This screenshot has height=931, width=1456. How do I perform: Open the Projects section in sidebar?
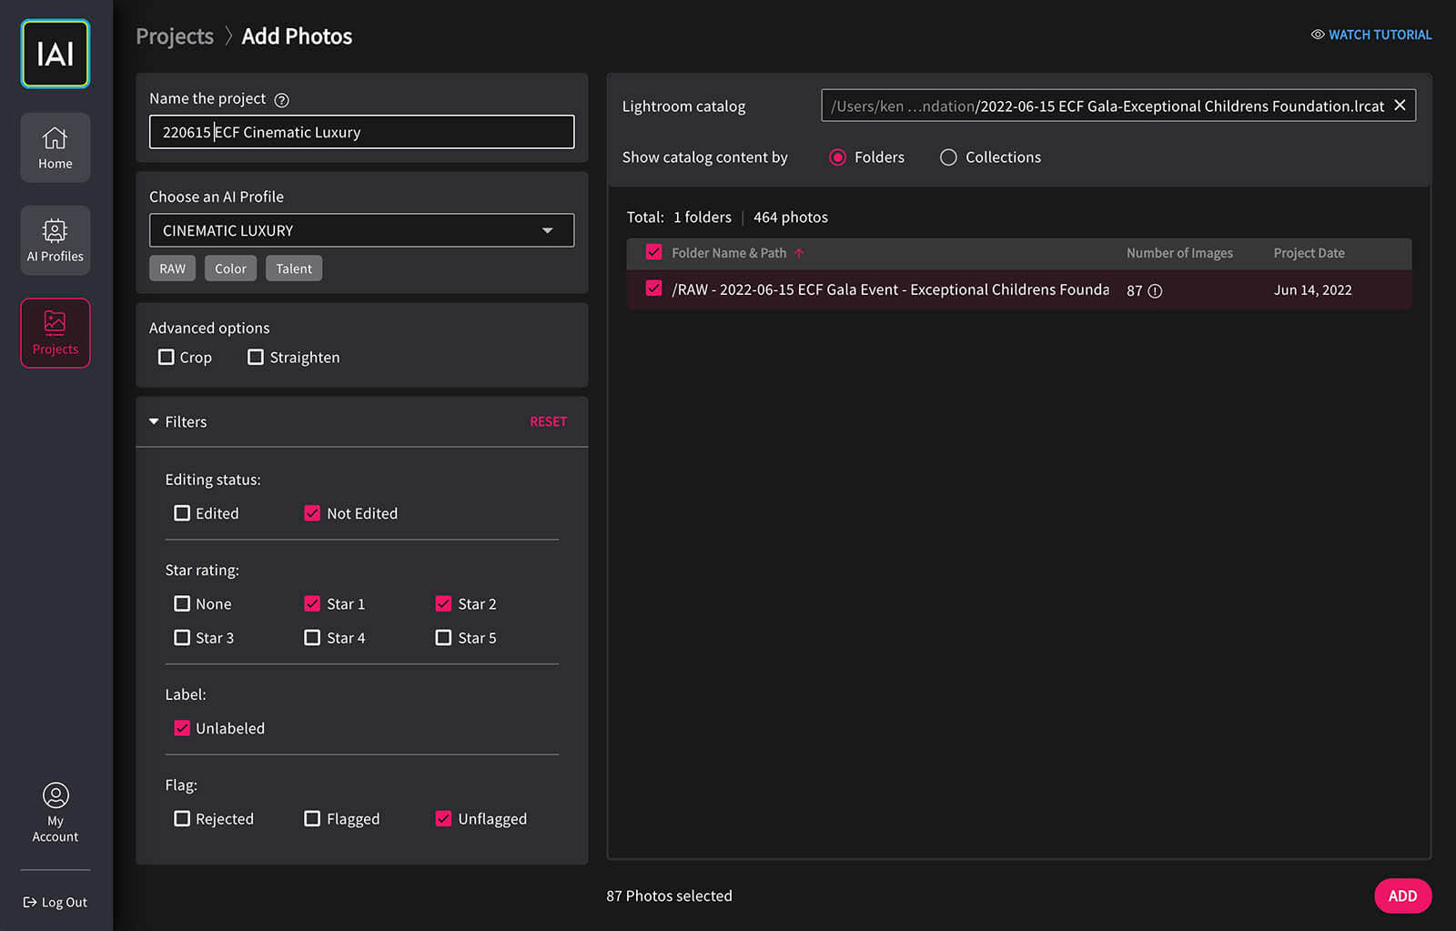(56, 333)
